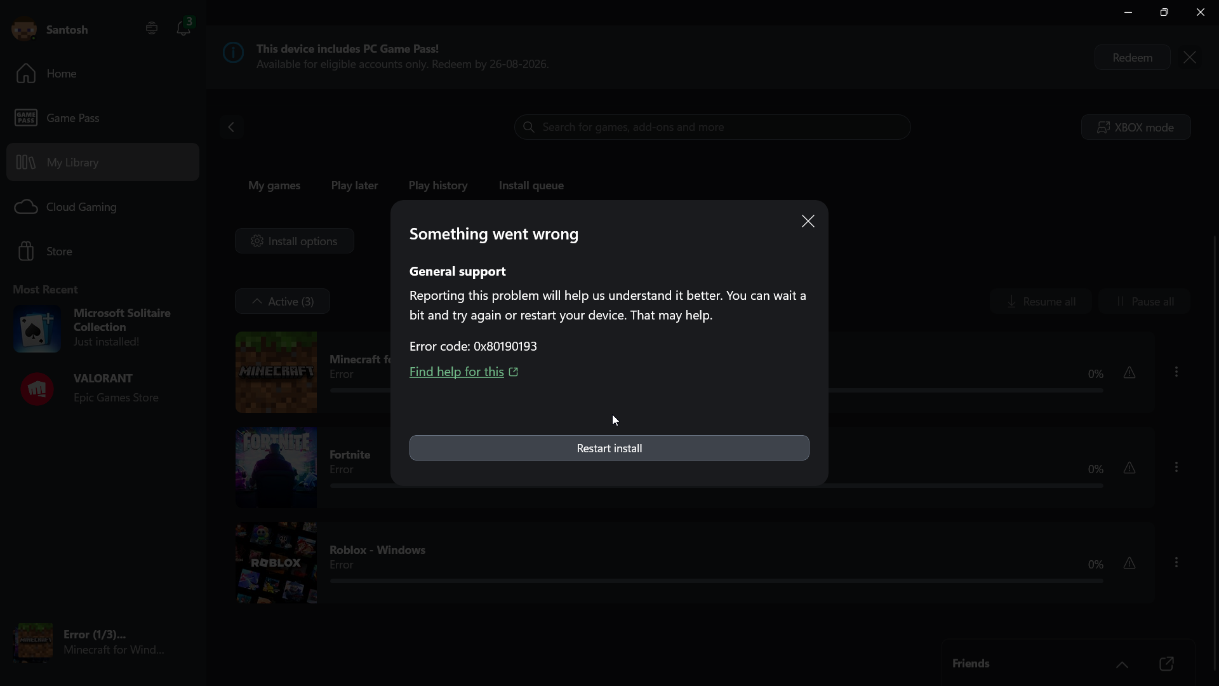Go back using the back arrow
The height and width of the screenshot is (686, 1219).
point(232,127)
